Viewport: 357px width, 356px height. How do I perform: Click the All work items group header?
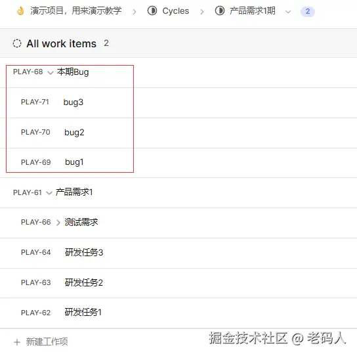[178, 43]
